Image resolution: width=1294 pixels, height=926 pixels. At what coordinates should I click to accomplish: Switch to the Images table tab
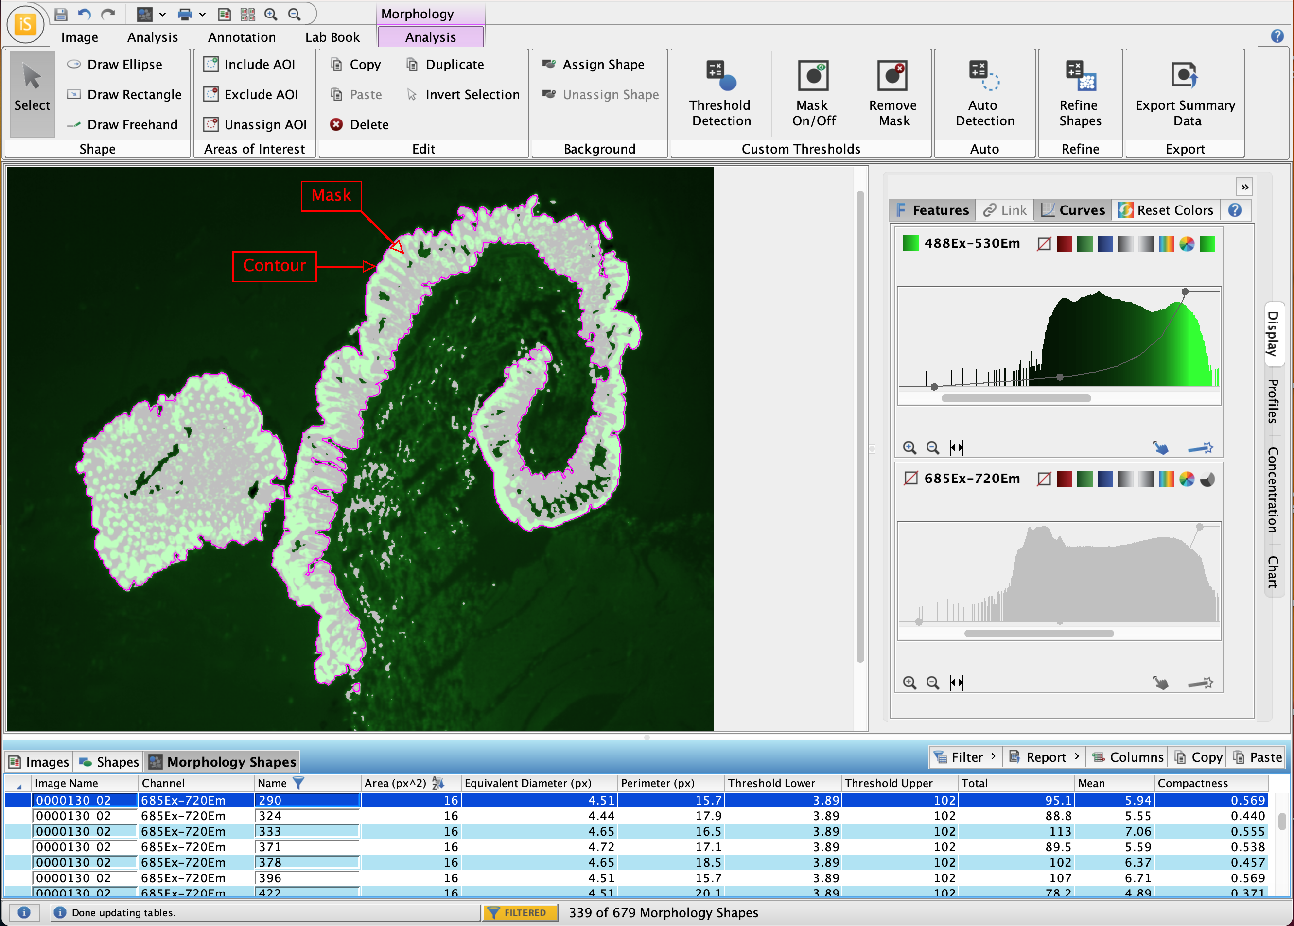39,762
